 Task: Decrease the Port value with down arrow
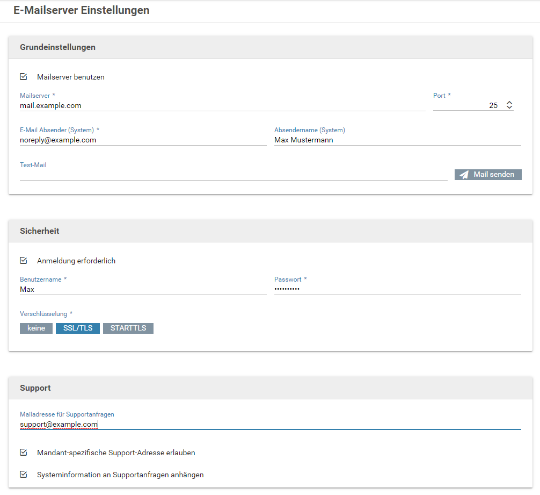coord(509,108)
